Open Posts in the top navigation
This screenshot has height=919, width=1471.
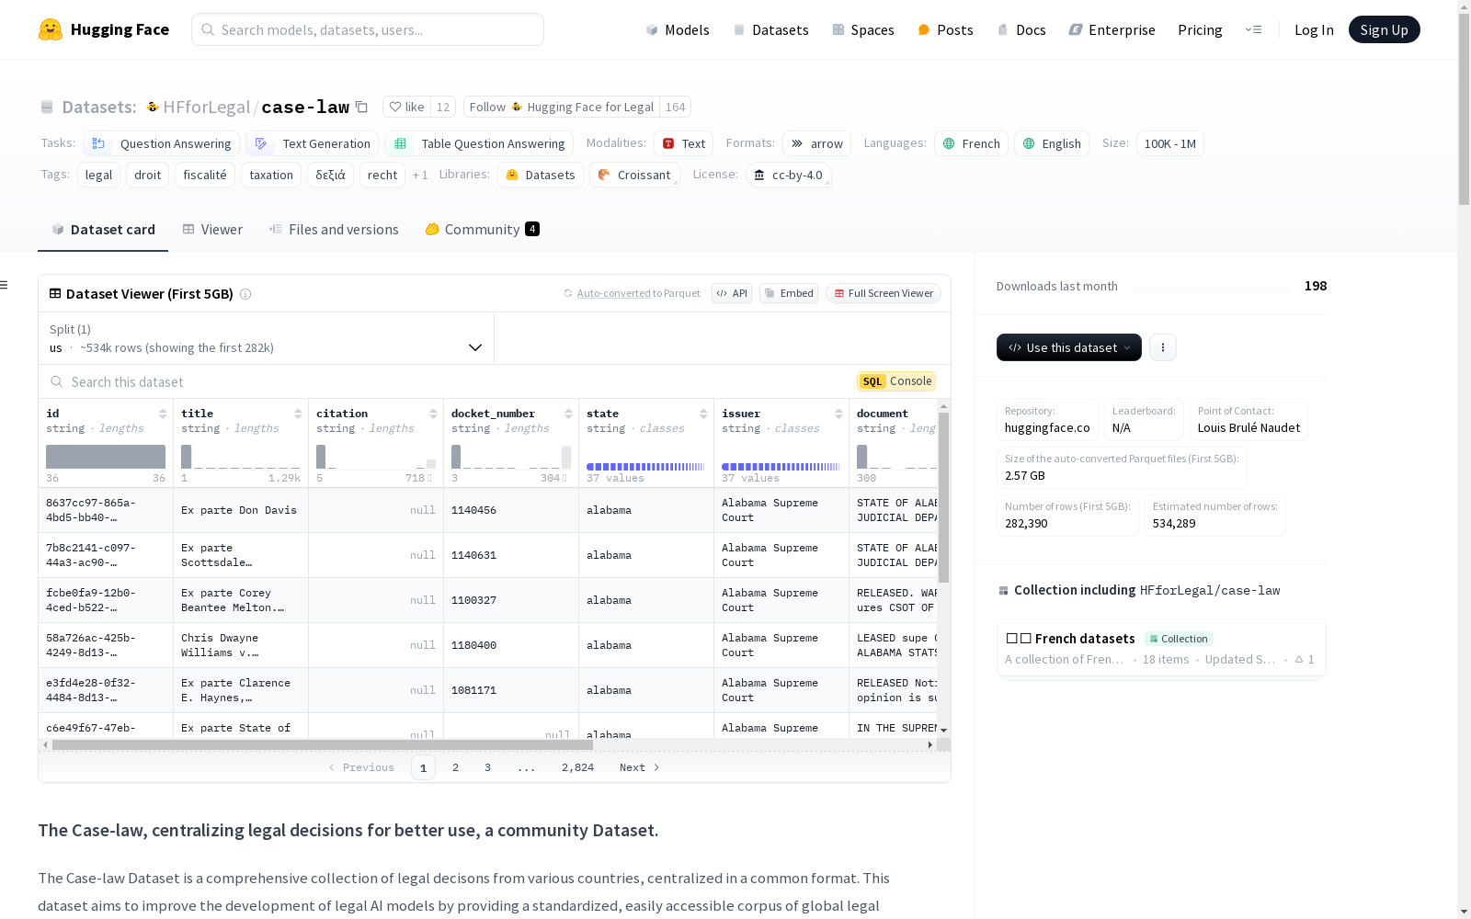pos(945,29)
